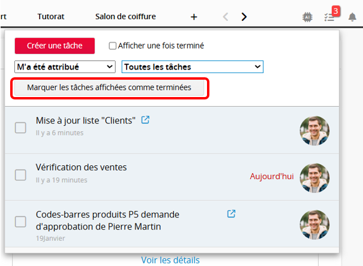Click the AI chip icon

point(307,17)
